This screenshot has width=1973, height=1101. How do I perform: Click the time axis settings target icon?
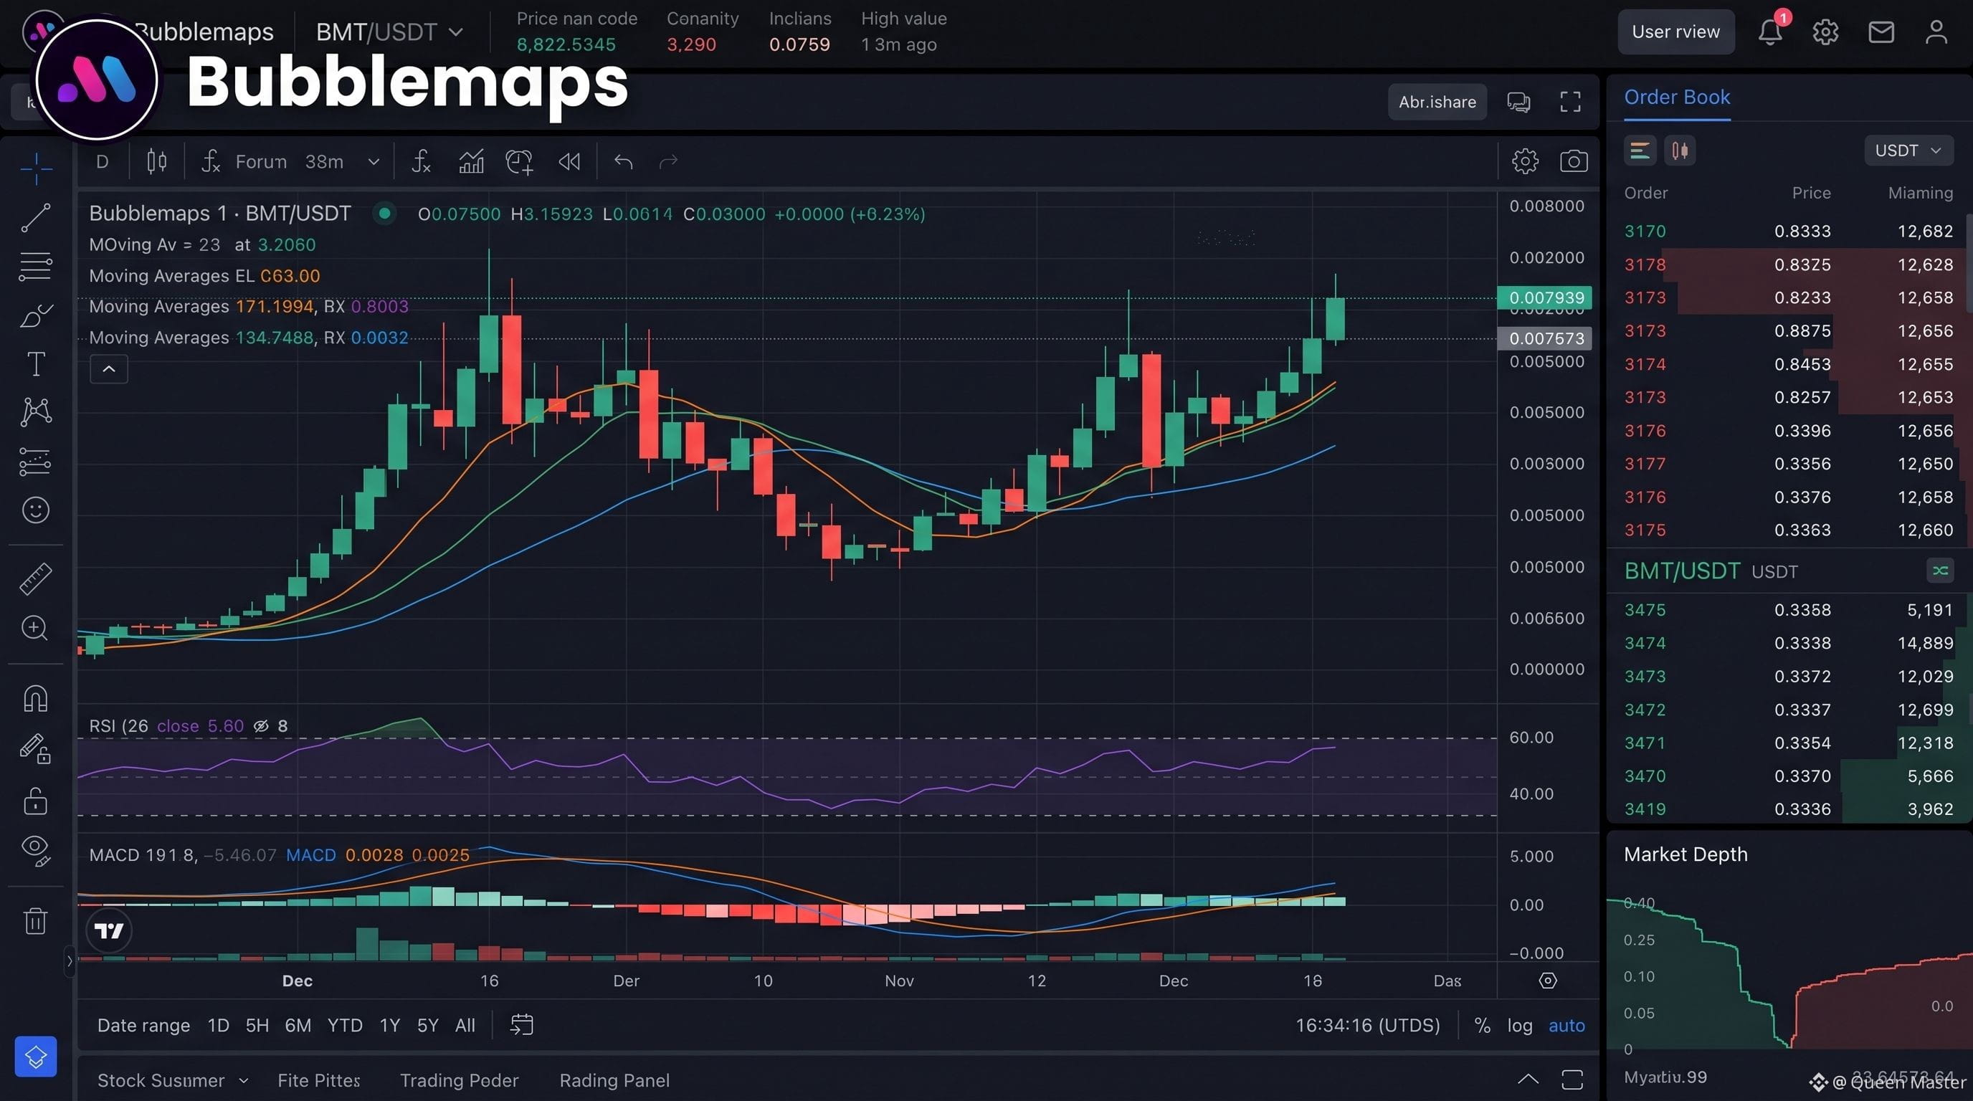coord(1547,981)
